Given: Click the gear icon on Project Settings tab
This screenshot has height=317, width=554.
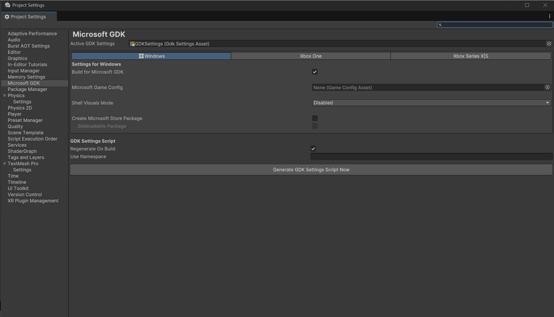Looking at the screenshot, I should coord(7,17).
